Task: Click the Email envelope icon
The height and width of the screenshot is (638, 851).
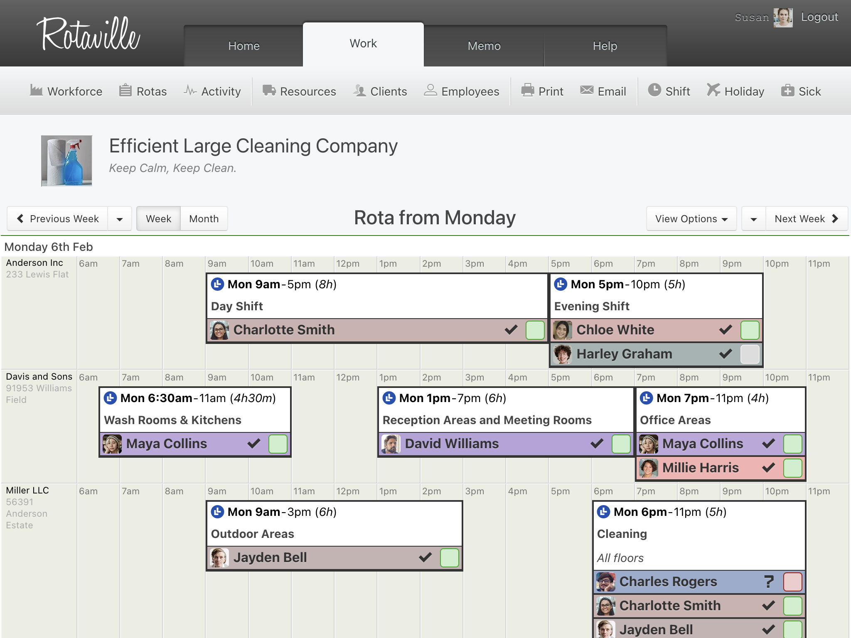Action: (587, 90)
